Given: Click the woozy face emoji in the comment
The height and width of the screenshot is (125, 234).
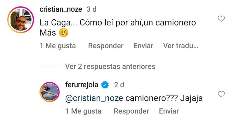Looking at the screenshot, I should point(64,33).
